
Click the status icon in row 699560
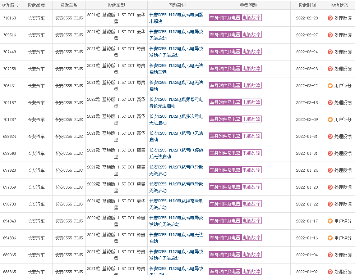[x=330, y=153]
